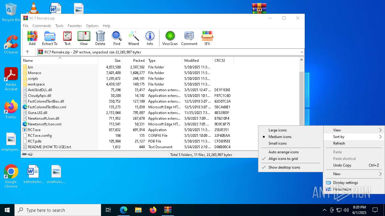
Task: Select the Monaco folder row
Action: coord(127,73)
